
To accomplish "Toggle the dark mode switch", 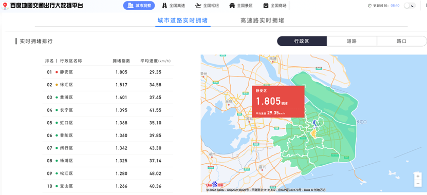I will (410, 6).
